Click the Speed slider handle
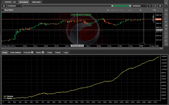169x105 pixels. [141, 10]
